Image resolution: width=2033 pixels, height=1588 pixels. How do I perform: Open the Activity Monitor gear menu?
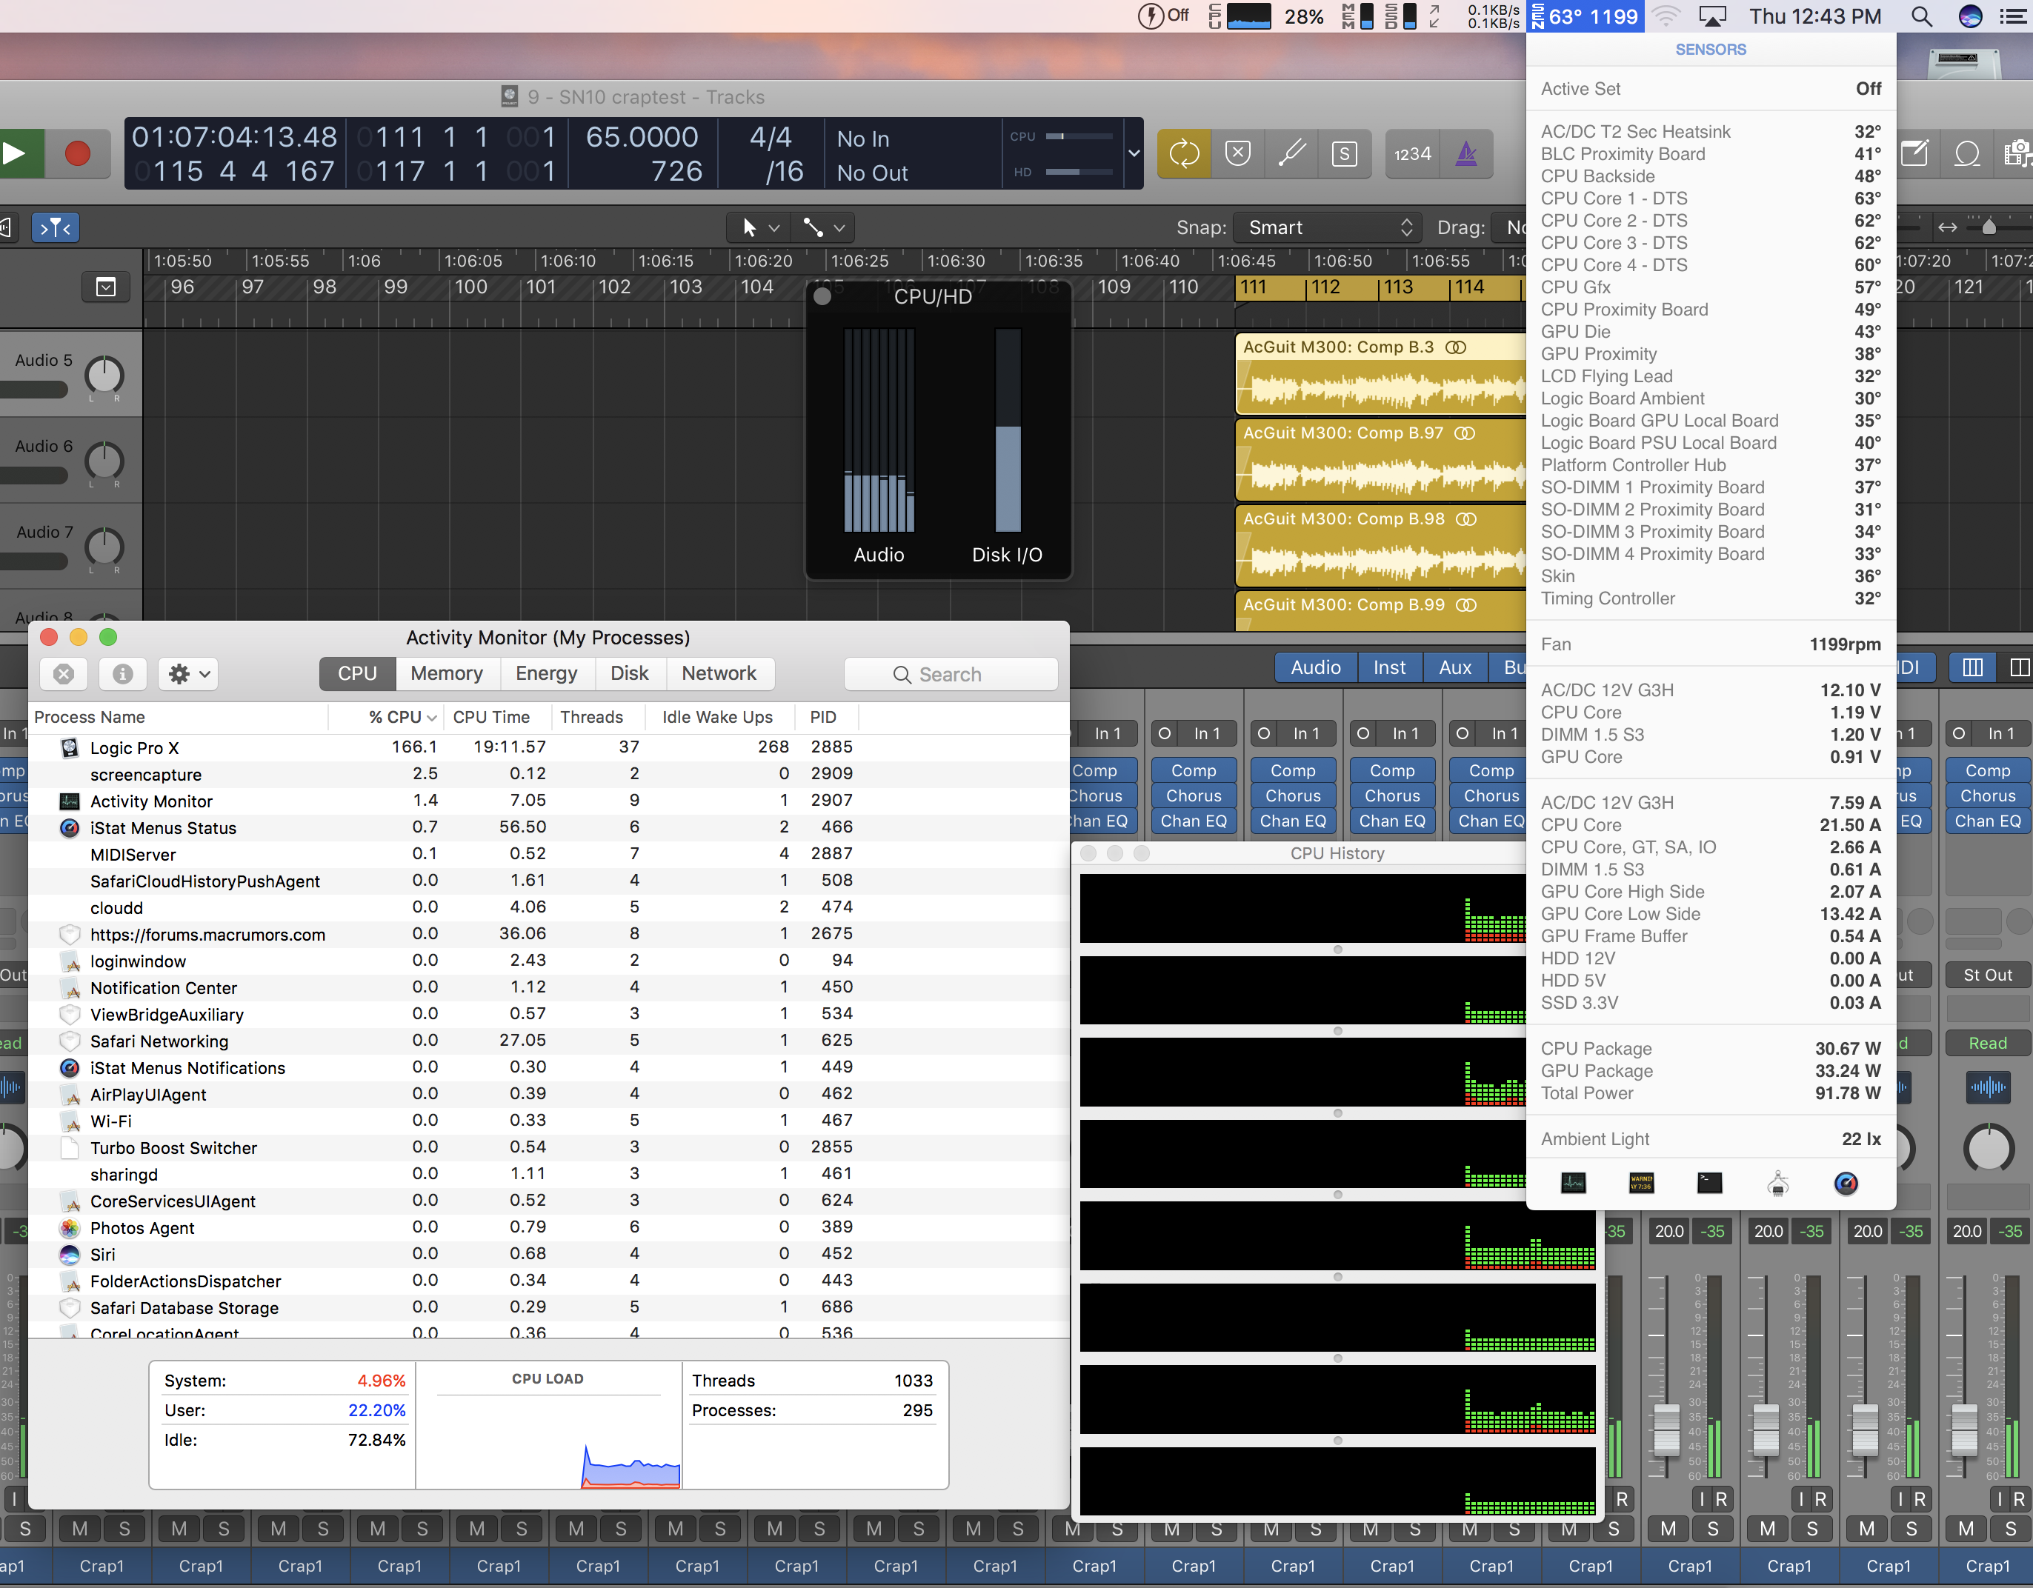pos(189,673)
